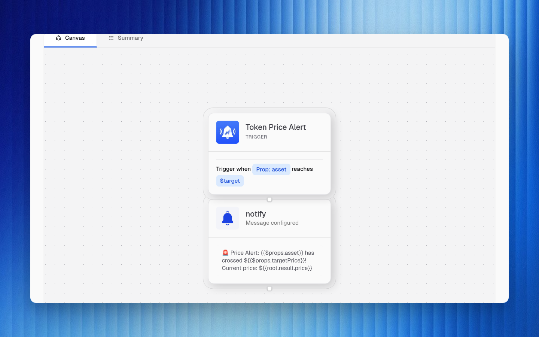Click the 'Trigger when' text
539x337 pixels.
tap(234, 169)
